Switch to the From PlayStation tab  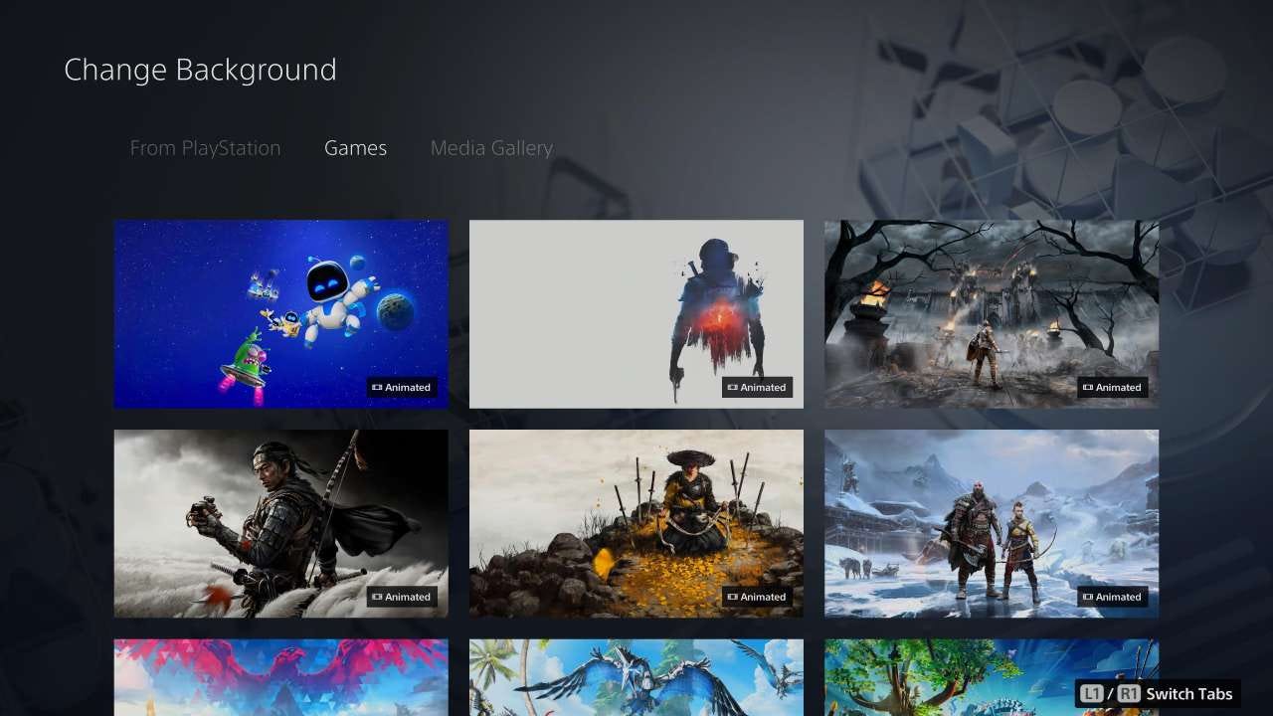(205, 147)
